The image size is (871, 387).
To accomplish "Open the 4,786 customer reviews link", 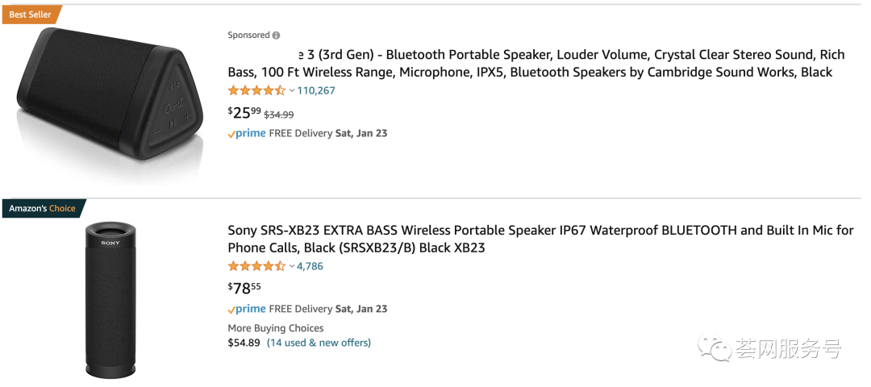I will [x=310, y=266].
